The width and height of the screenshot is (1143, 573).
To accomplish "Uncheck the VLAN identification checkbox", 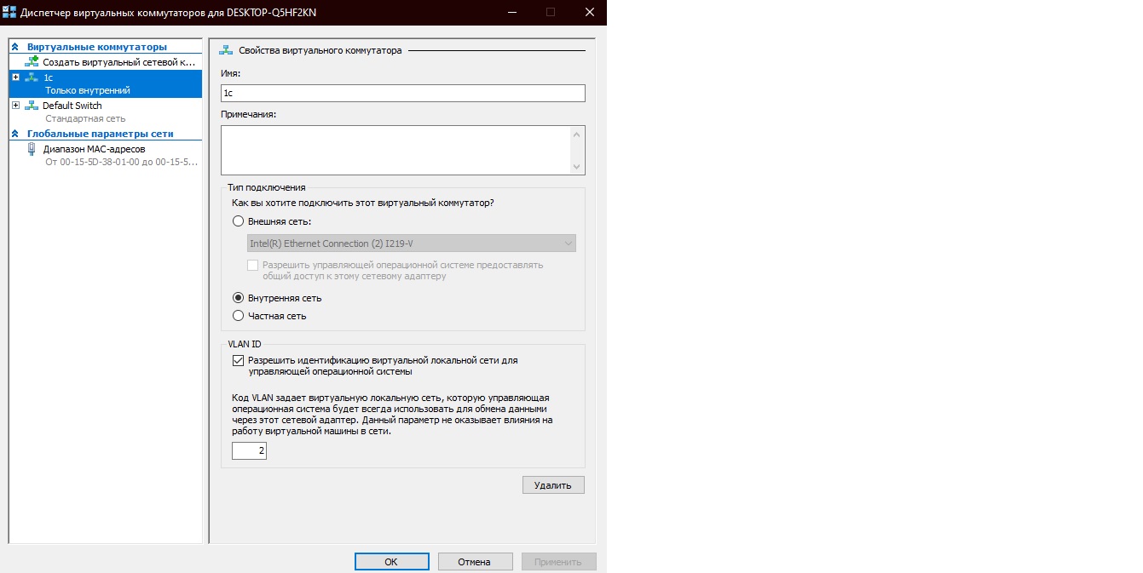I will pyautogui.click(x=239, y=361).
